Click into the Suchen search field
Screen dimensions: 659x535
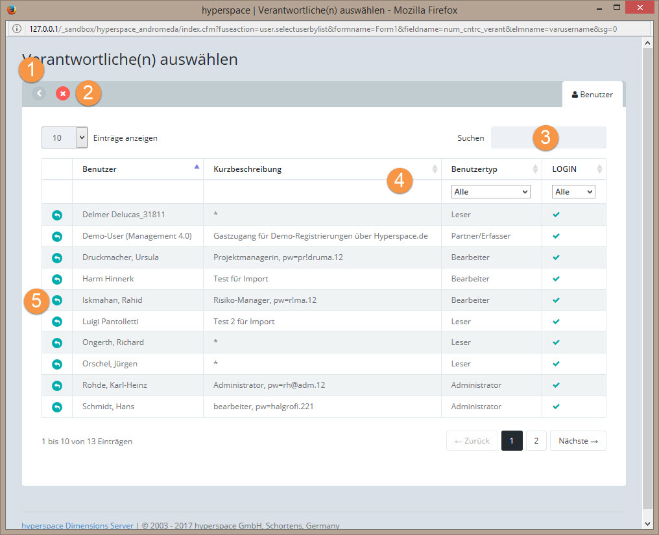[548, 138]
